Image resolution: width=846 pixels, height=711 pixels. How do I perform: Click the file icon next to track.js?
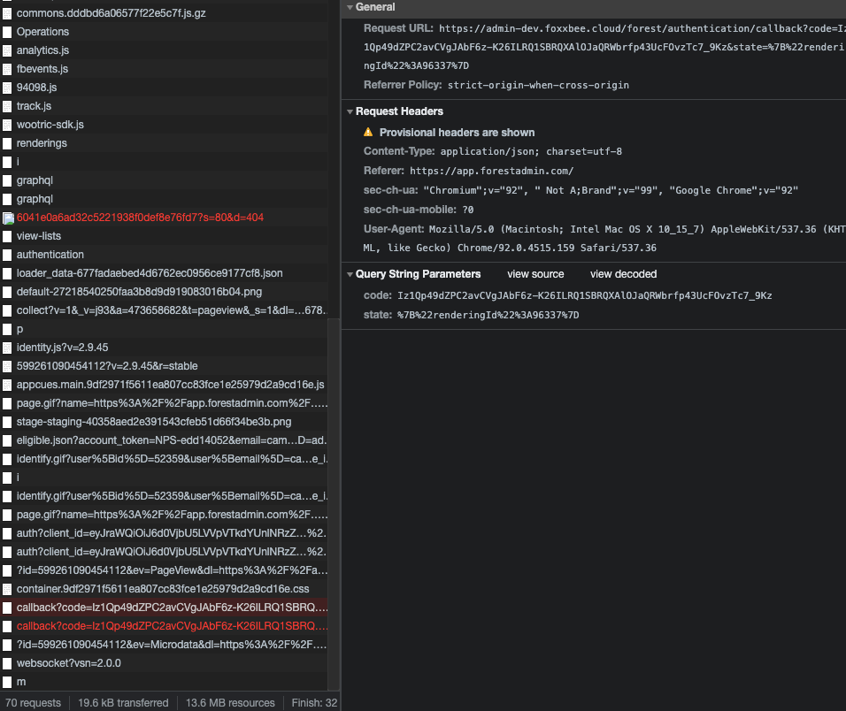[x=7, y=106]
